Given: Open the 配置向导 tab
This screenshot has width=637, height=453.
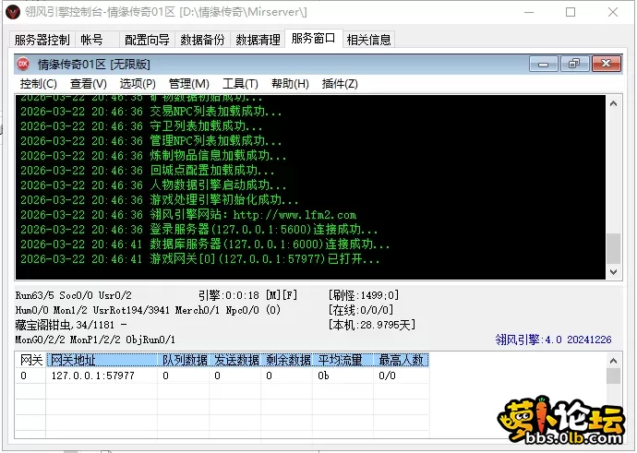Looking at the screenshot, I should point(147,40).
